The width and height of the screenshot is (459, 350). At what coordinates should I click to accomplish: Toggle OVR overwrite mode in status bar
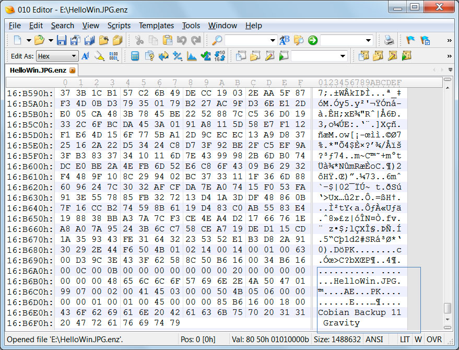(x=434, y=339)
